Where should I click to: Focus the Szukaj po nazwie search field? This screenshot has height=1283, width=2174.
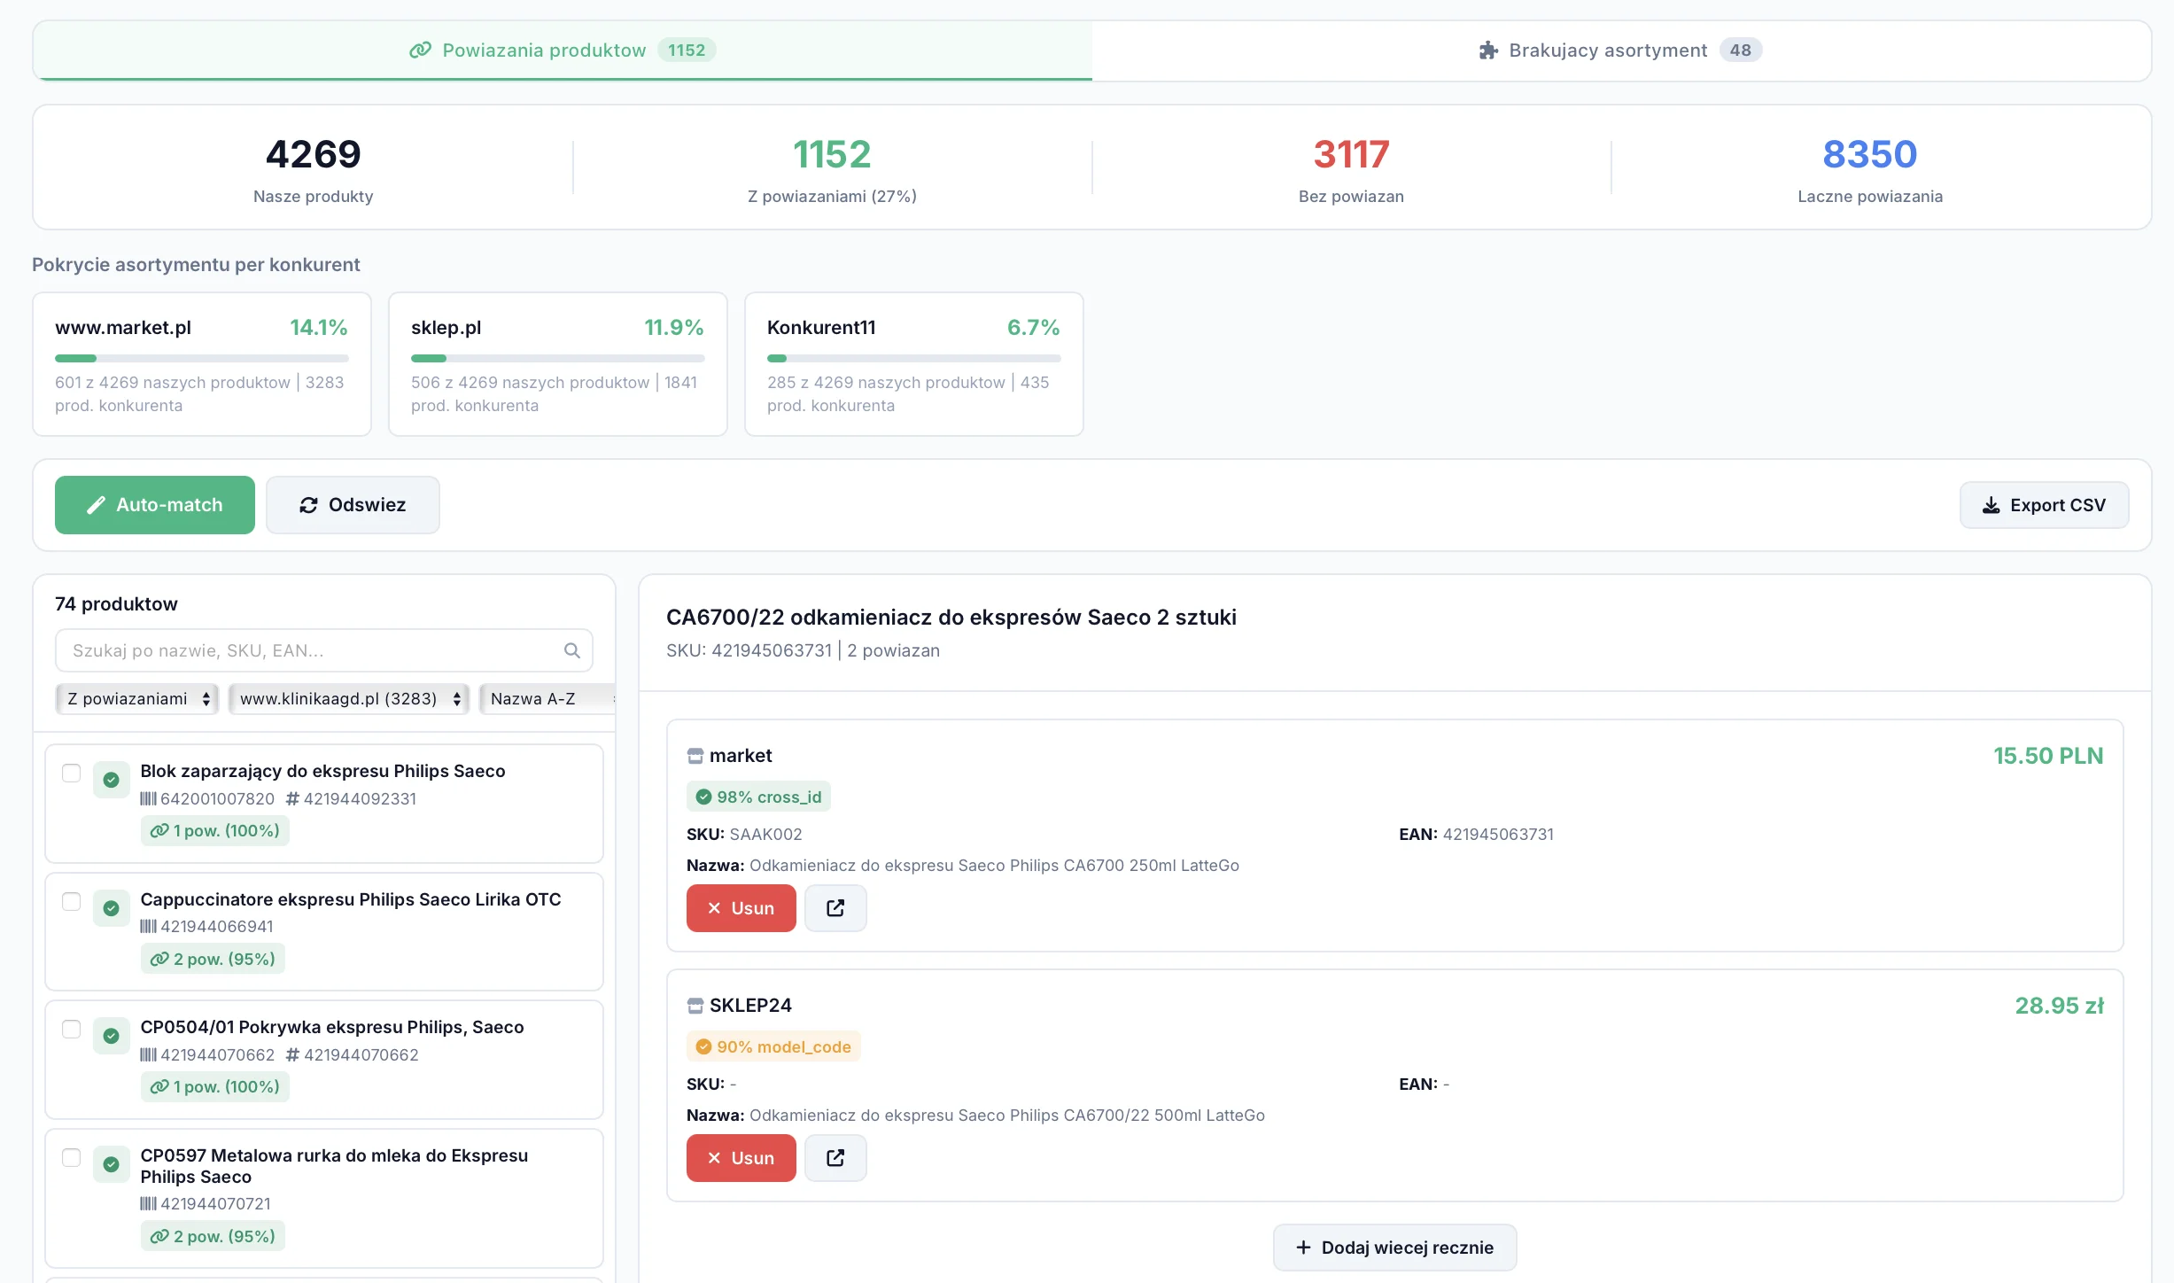click(310, 650)
